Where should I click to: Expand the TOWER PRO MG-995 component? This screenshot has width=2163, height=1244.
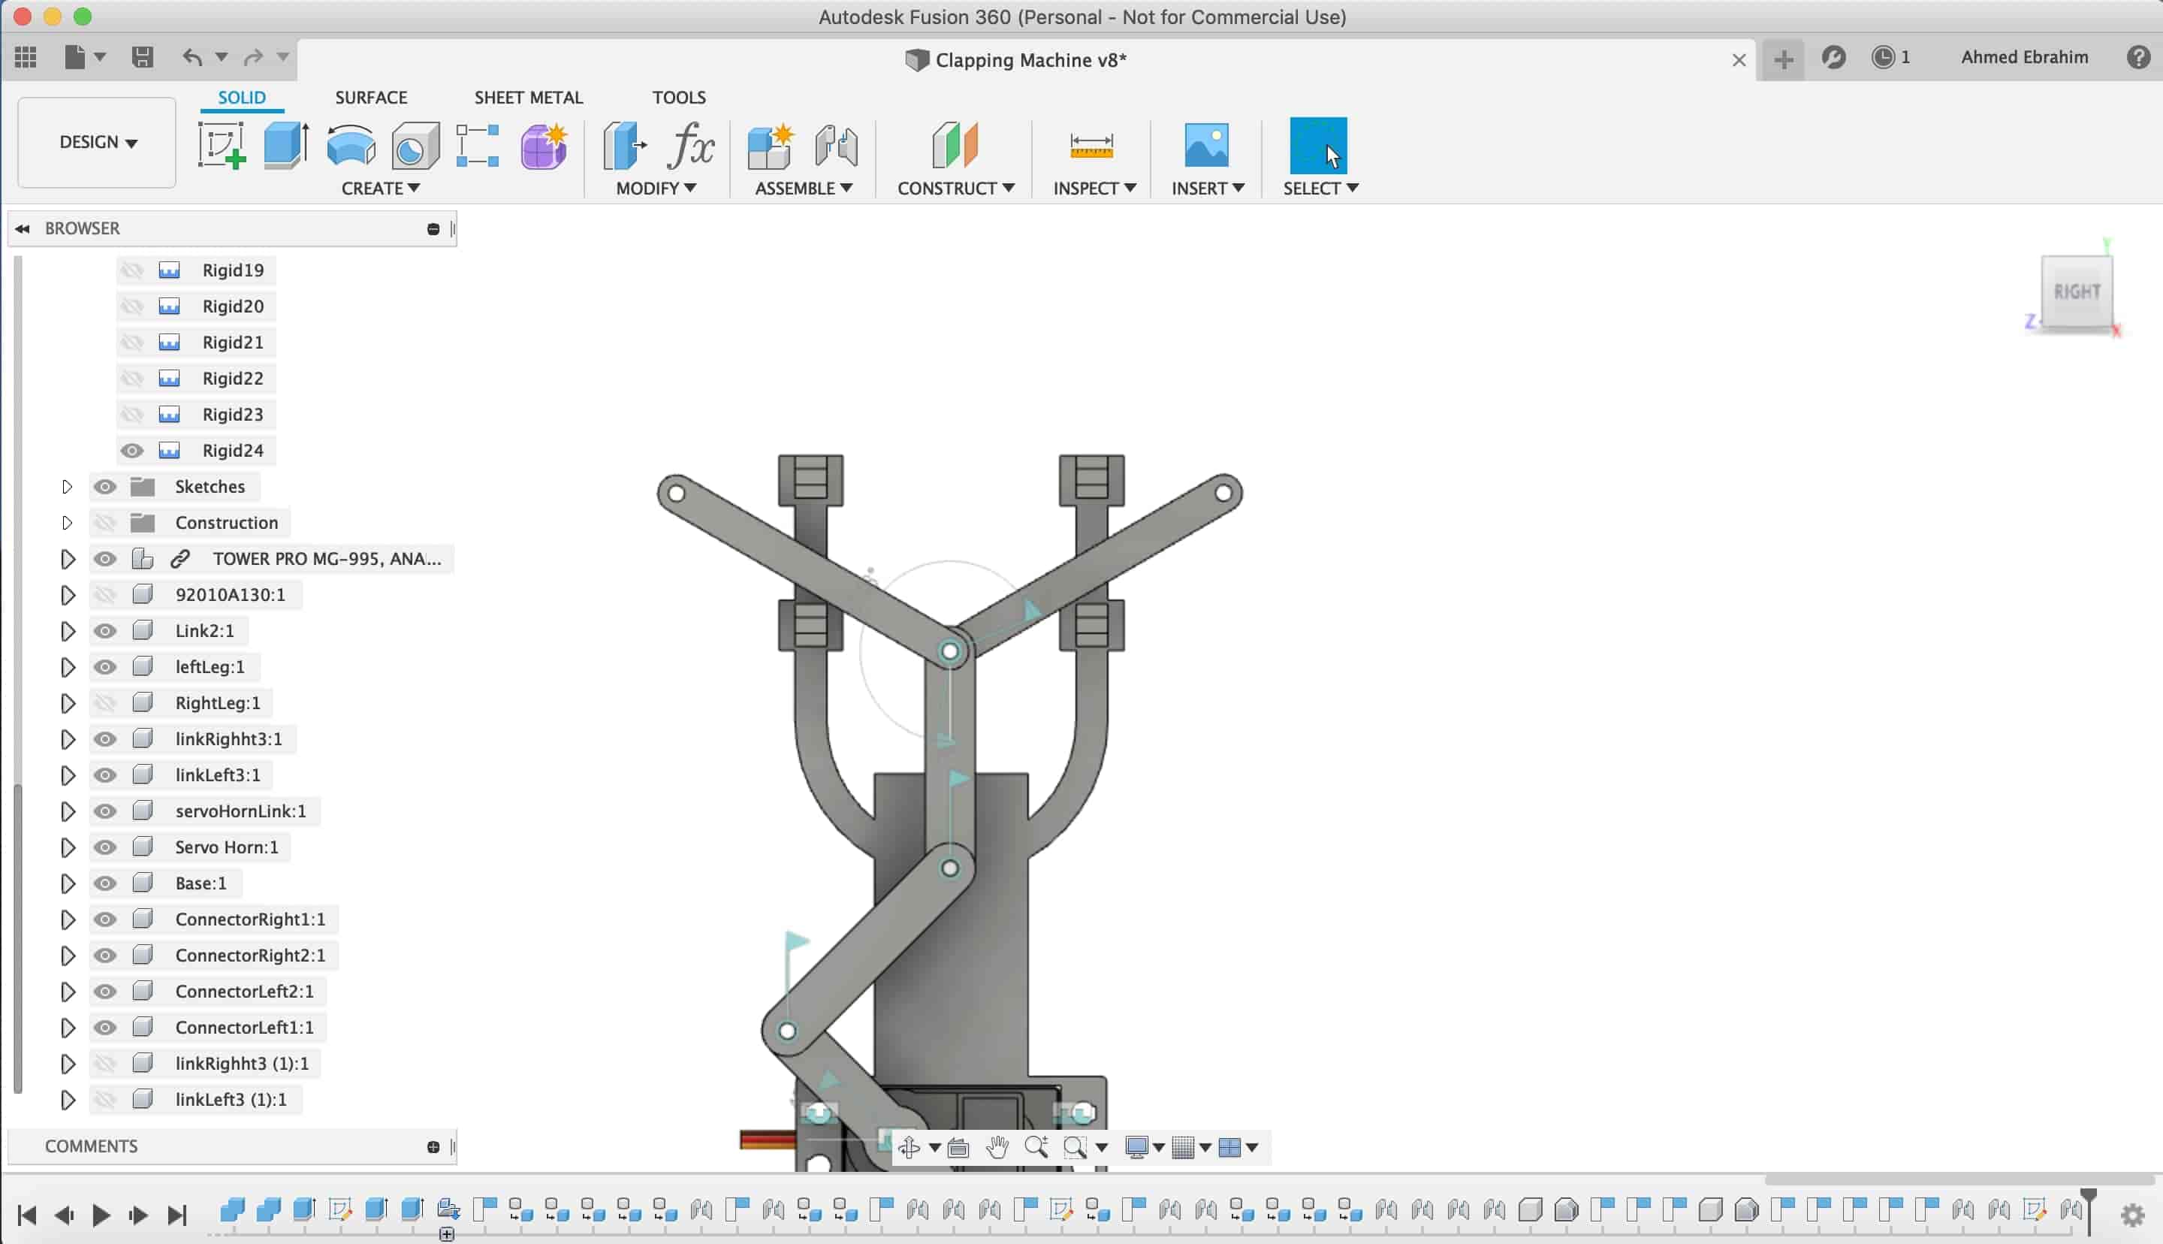coord(64,557)
